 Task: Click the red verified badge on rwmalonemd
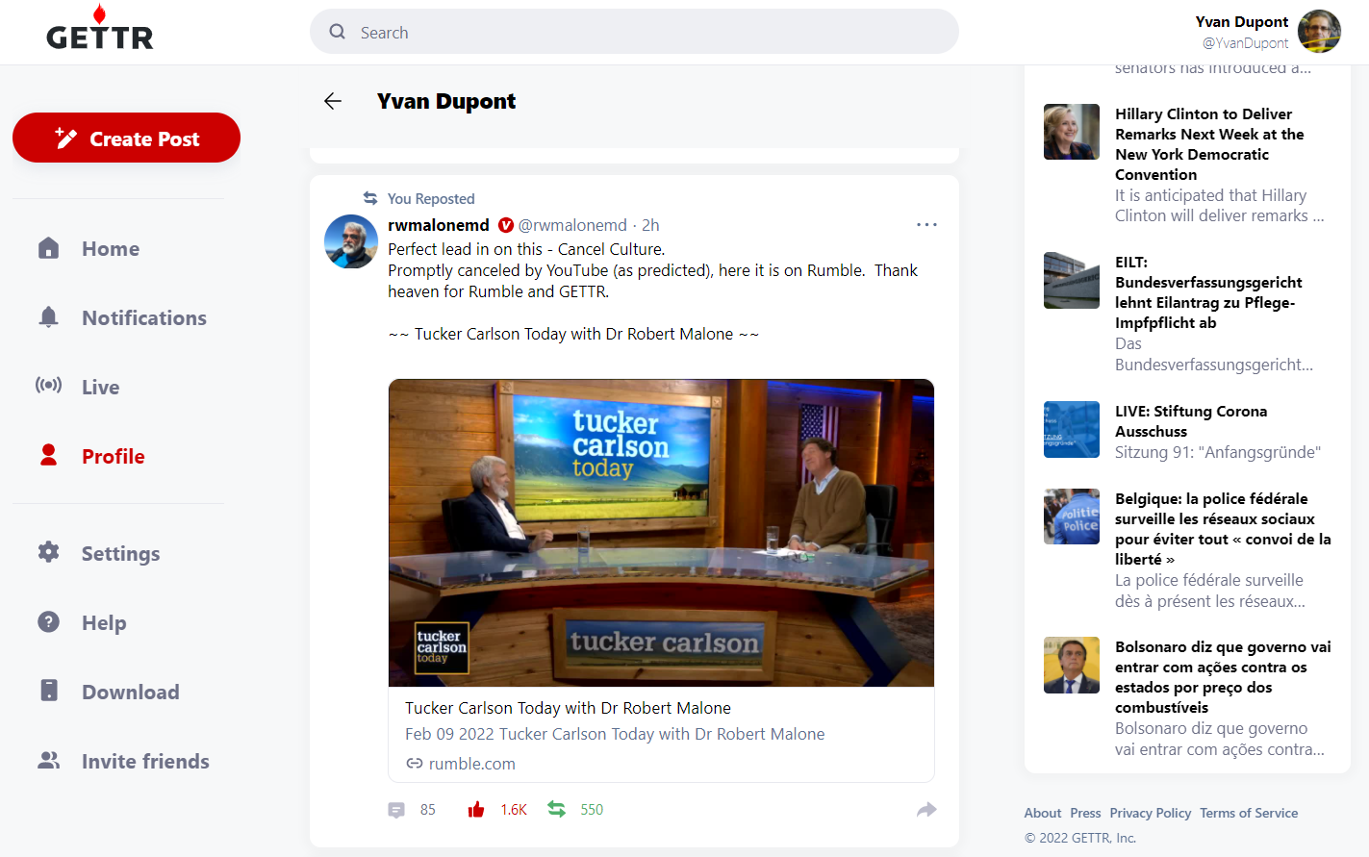(x=506, y=225)
